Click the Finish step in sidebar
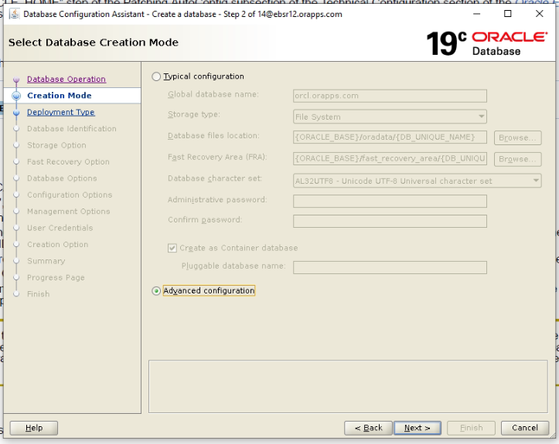 (x=38, y=294)
